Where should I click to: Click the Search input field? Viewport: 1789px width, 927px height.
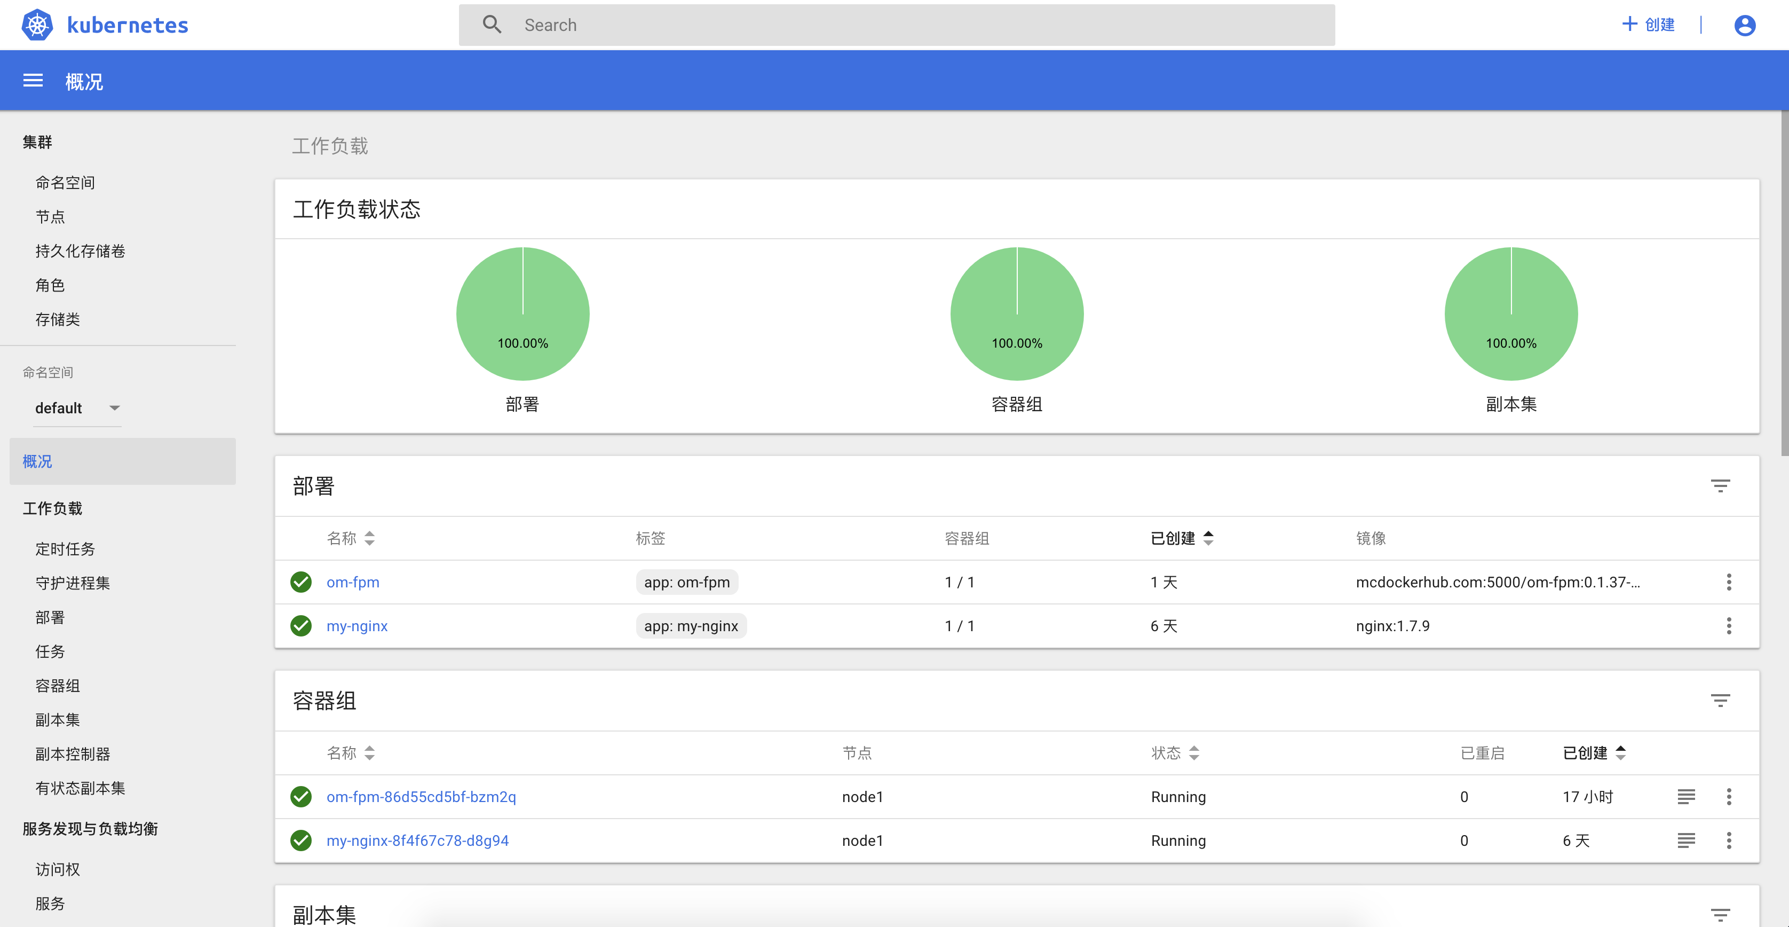897,25
